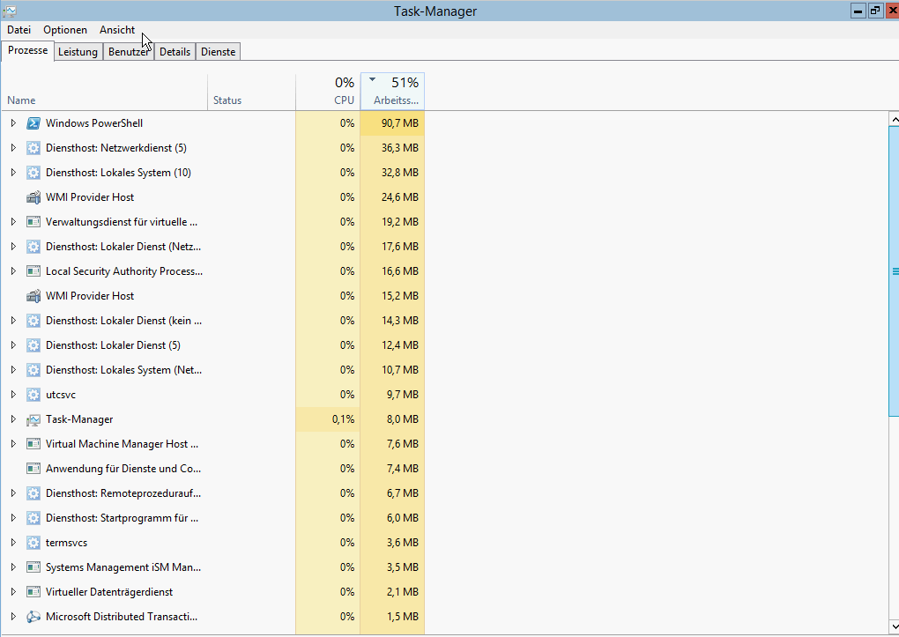Sort processes by Name column header
Screen dimensions: 899x637
tap(104, 92)
